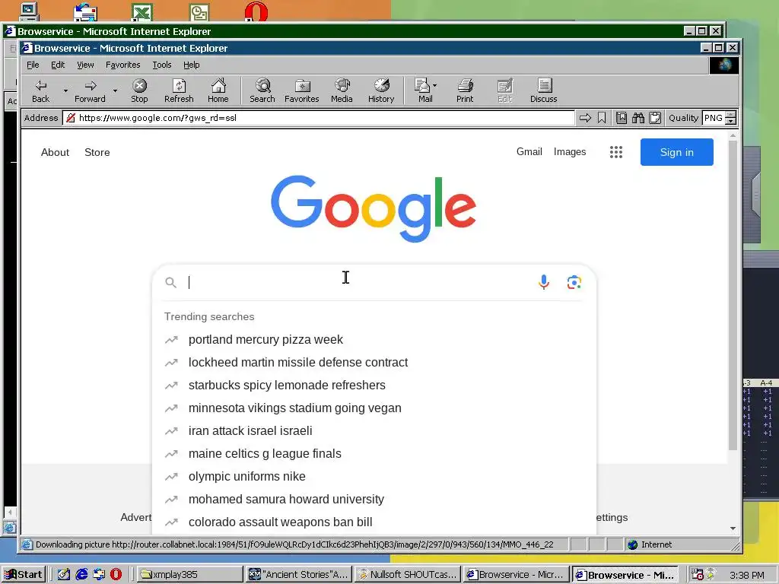779x584 pixels.
Task: Launch Opera from the quick launch bar
Action: tap(116, 575)
